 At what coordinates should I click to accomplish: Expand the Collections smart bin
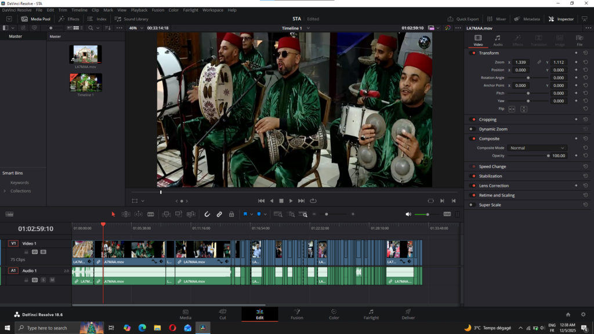pyautogui.click(x=5, y=191)
